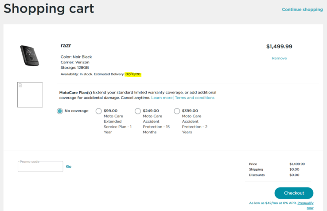Proceed with the Checkout button
This screenshot has width=327, height=211.
point(294,193)
